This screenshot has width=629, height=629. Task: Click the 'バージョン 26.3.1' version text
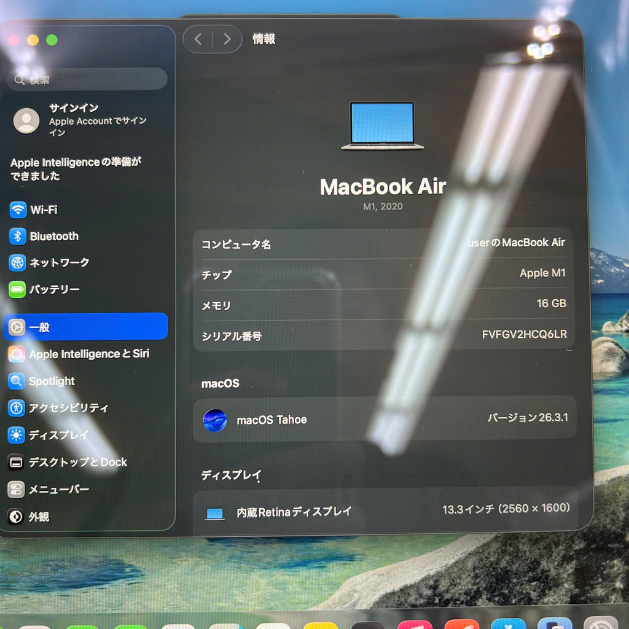click(528, 418)
